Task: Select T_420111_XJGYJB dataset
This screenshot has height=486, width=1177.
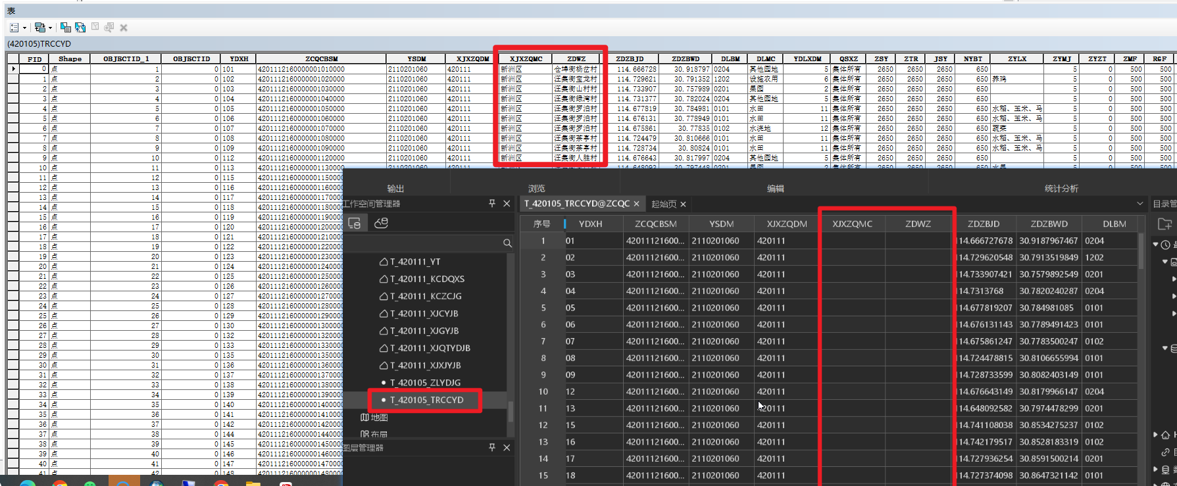Action: 424,331
